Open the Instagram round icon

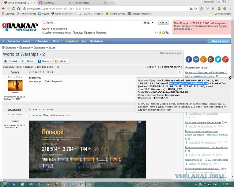[x=211, y=60]
